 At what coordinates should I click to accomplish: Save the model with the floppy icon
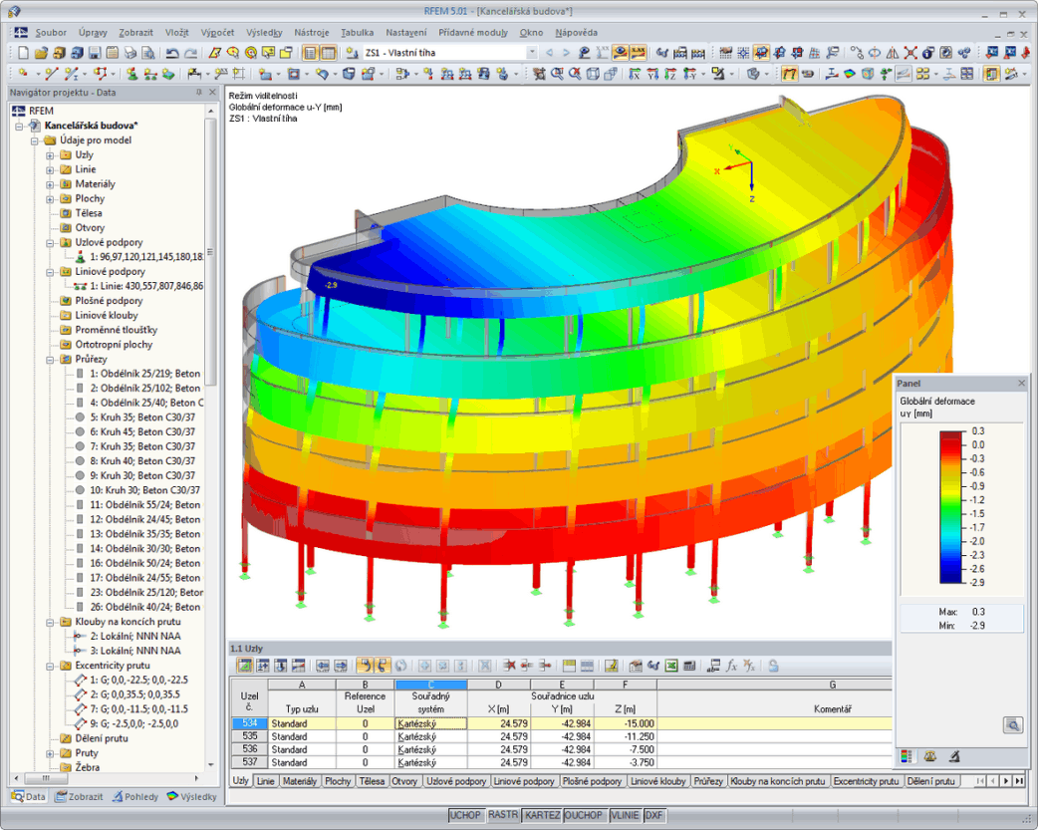(95, 53)
